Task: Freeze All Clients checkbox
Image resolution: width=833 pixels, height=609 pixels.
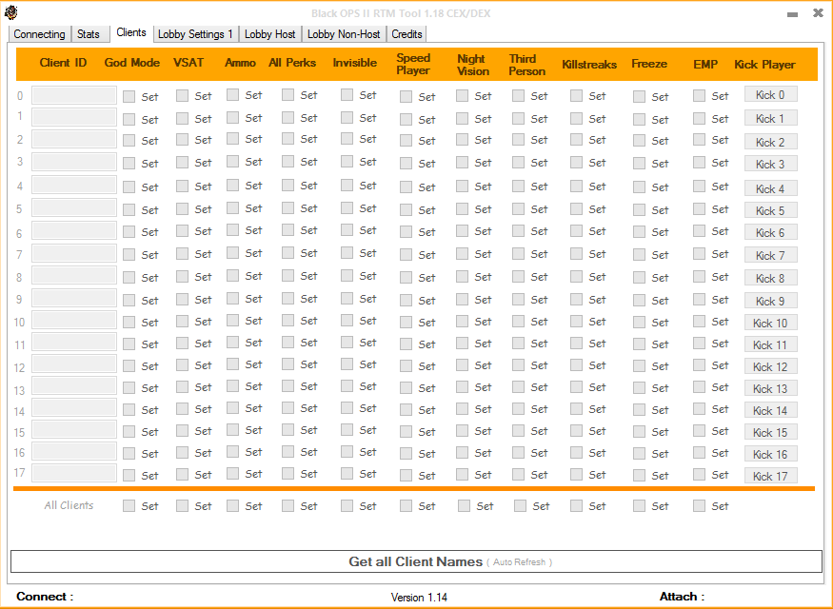Action: click(x=639, y=506)
